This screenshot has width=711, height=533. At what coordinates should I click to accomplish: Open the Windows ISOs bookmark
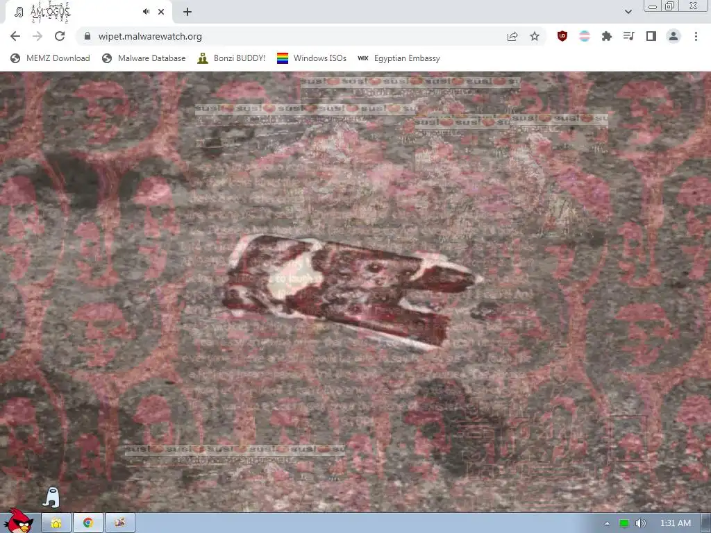pos(312,58)
